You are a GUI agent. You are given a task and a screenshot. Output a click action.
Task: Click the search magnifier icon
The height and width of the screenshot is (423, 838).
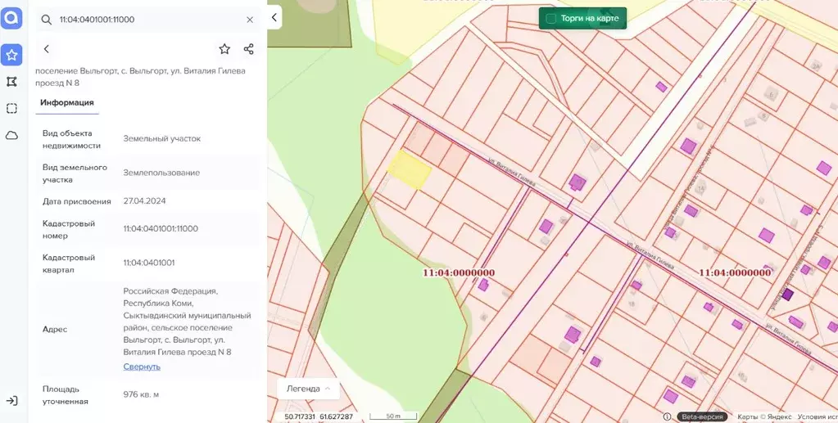(x=47, y=19)
